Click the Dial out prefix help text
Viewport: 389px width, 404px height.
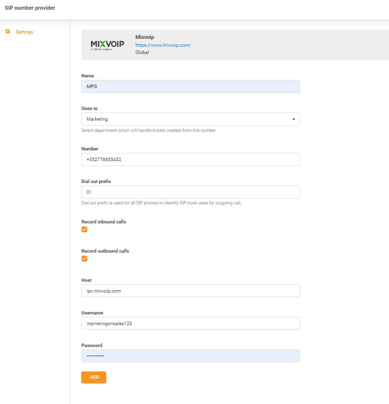click(x=161, y=203)
